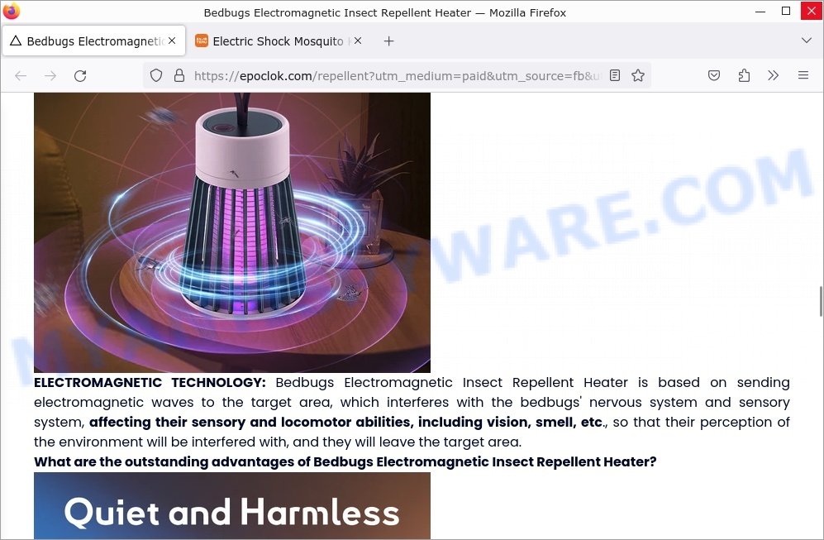The width and height of the screenshot is (824, 540).
Task: List all tabs dropdown arrow
Action: point(806,41)
